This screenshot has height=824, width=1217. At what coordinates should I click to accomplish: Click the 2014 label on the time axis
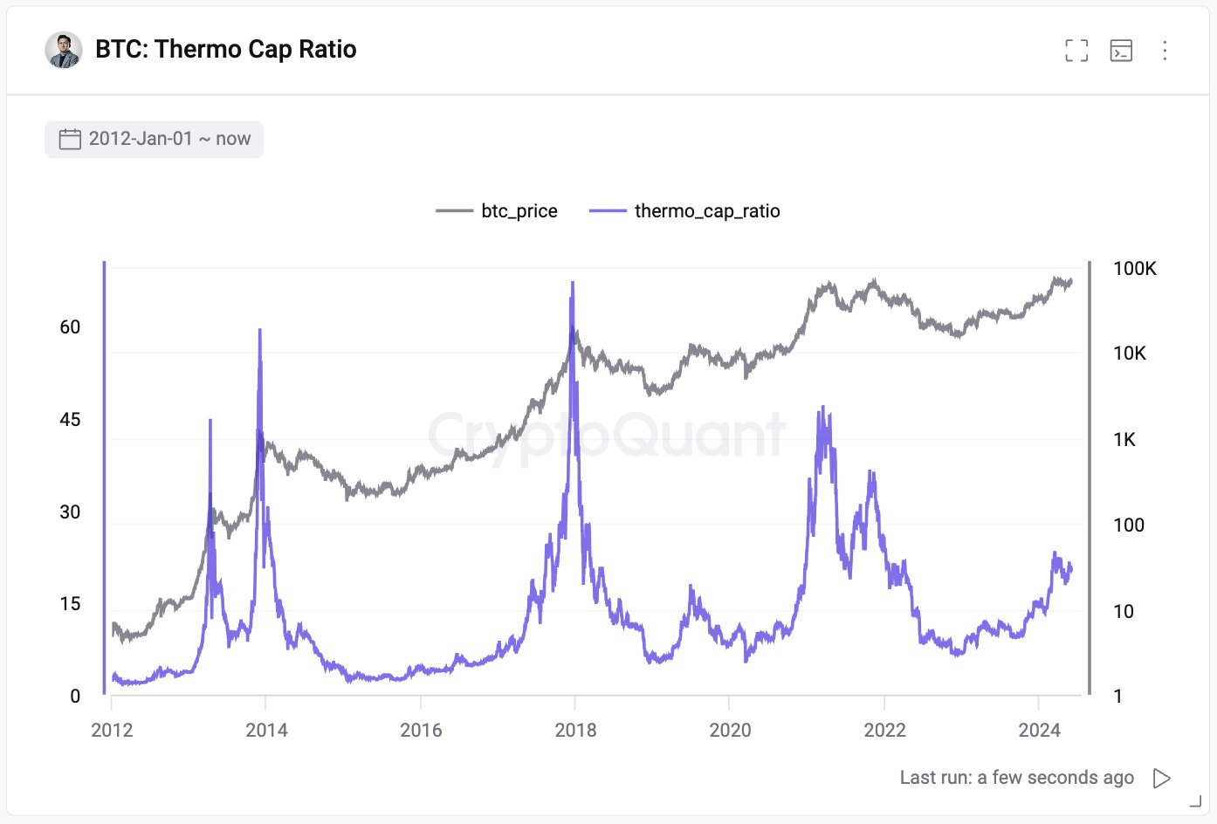click(266, 730)
